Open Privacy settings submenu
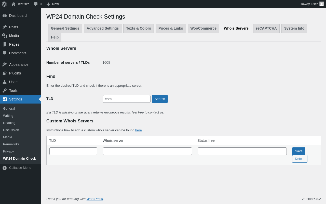 coord(8,151)
